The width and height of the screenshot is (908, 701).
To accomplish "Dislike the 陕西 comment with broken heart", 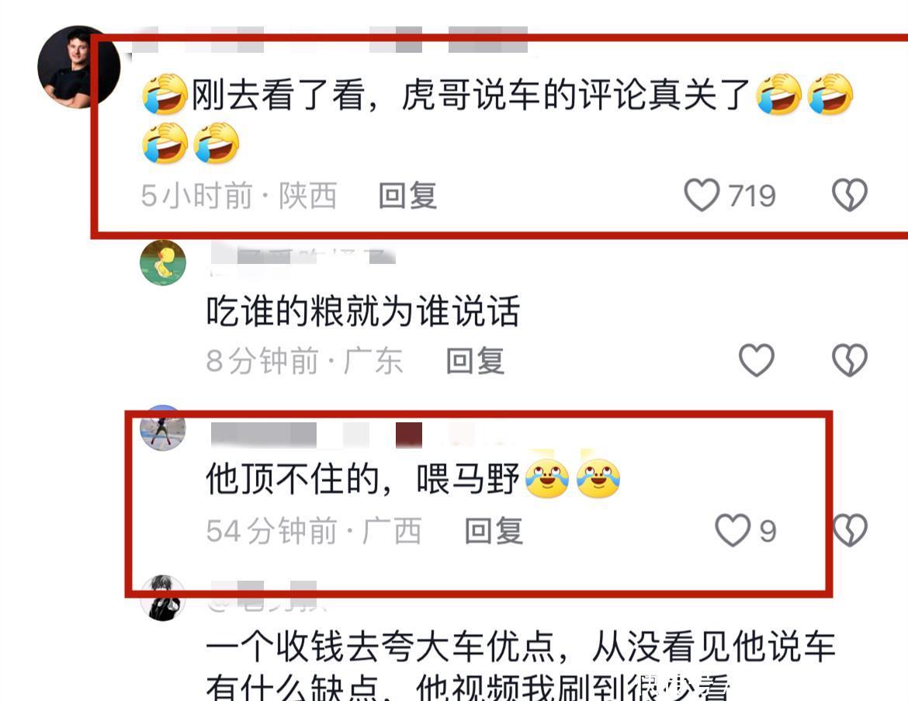I will [850, 195].
